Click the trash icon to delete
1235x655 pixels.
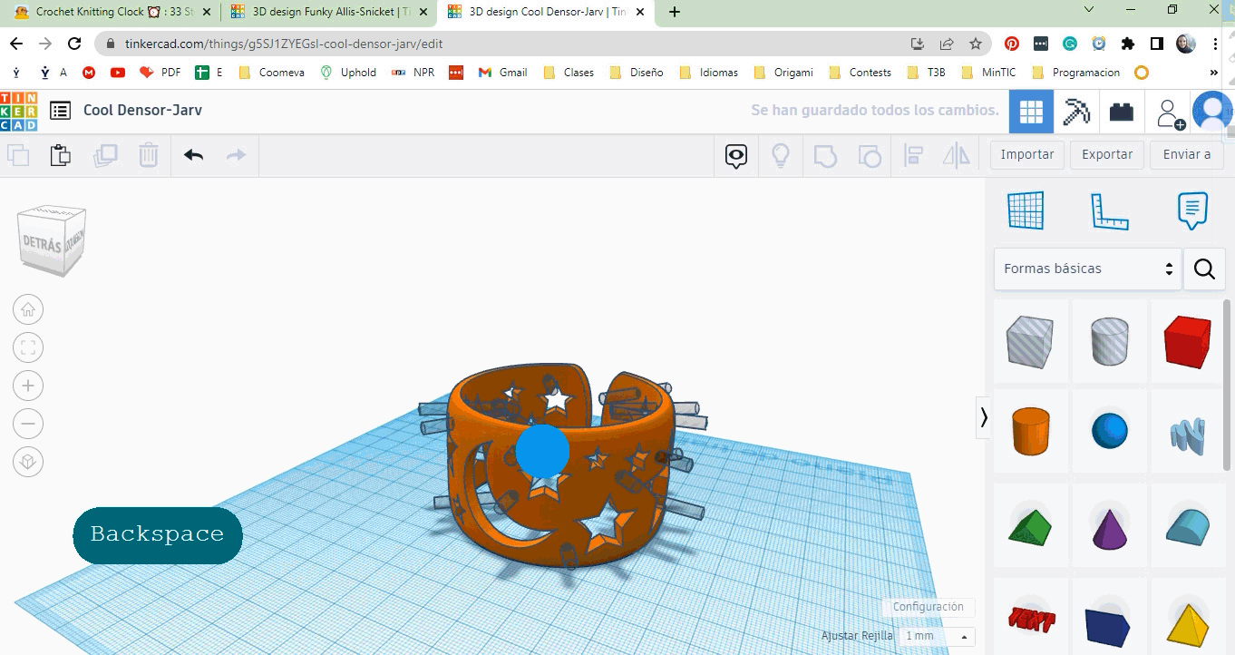[x=148, y=155]
